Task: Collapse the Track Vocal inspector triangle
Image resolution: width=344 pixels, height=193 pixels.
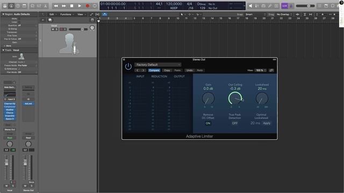Action: point(3,50)
